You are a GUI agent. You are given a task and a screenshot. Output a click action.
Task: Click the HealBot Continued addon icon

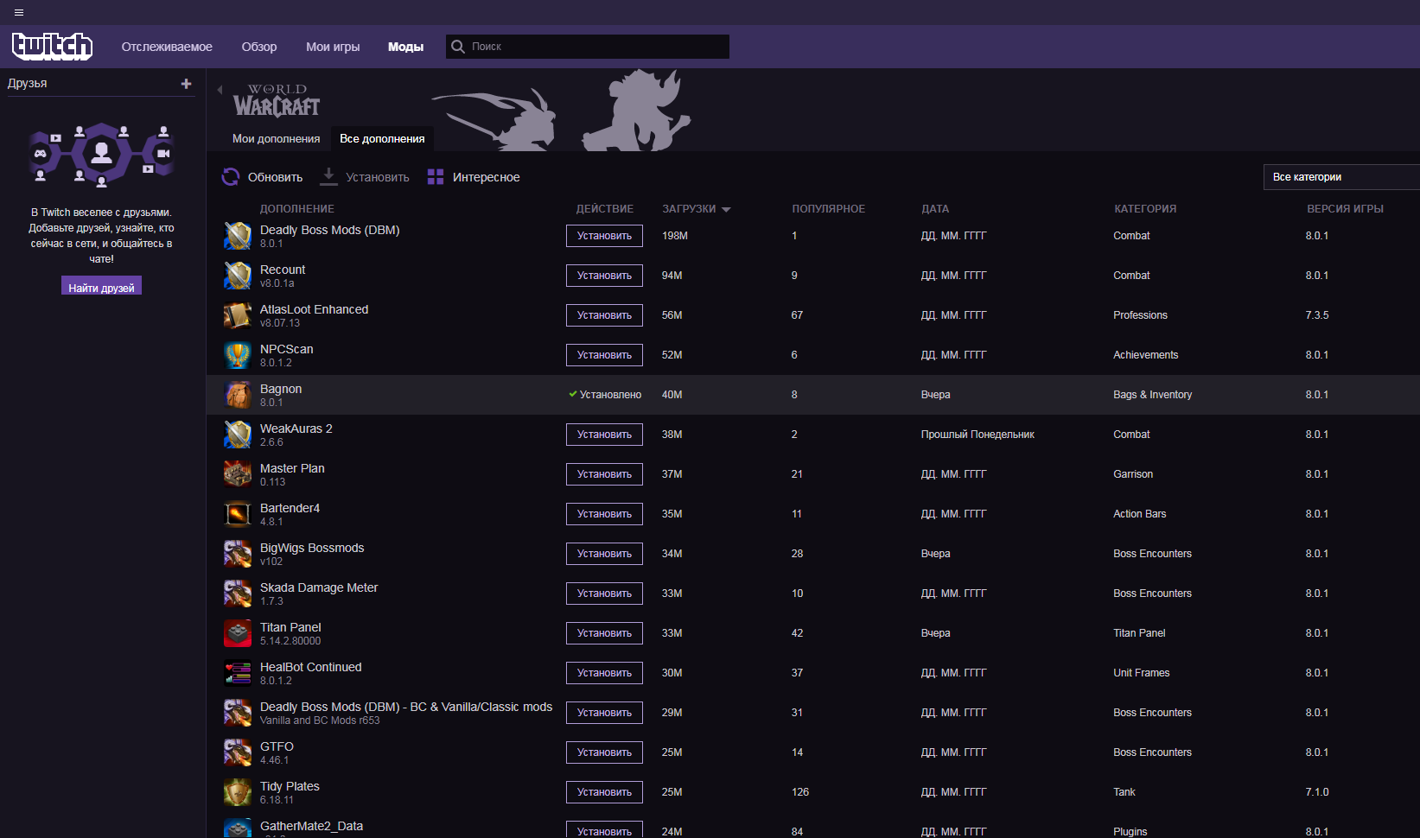pos(238,673)
